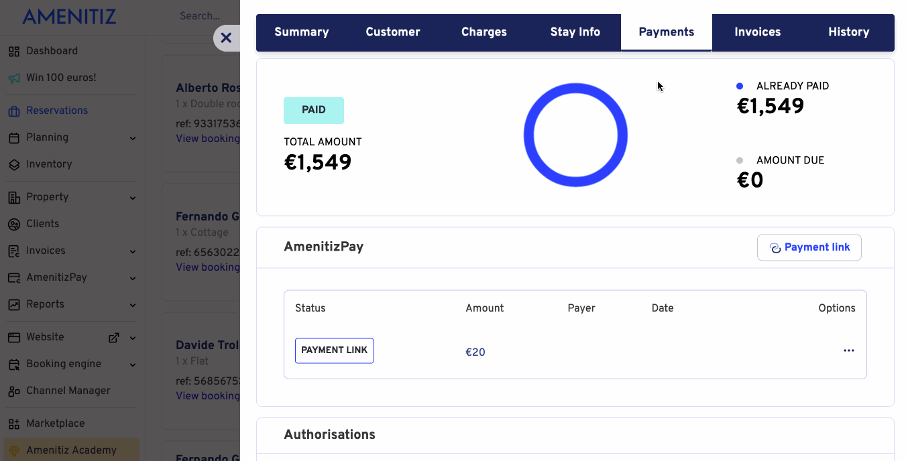Click the ALREADY PAID blue legend dot

[x=740, y=86]
